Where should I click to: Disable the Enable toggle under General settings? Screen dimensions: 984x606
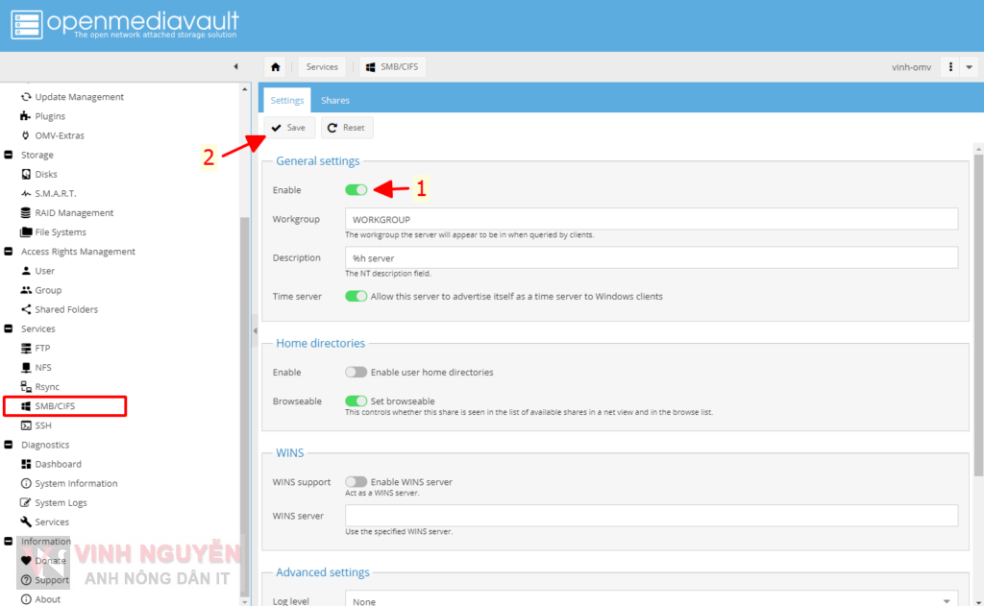[357, 189]
